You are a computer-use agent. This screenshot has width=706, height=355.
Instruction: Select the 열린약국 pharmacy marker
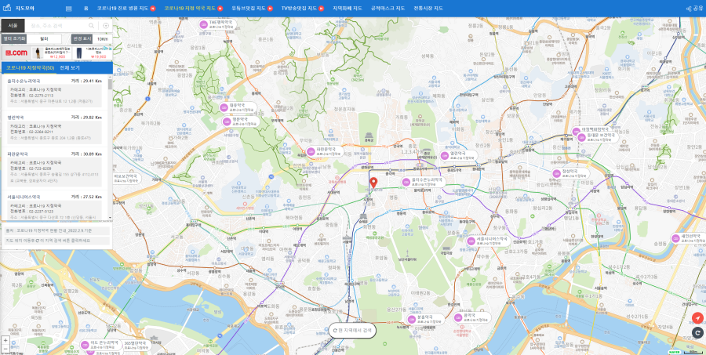pyautogui.click(x=459, y=155)
